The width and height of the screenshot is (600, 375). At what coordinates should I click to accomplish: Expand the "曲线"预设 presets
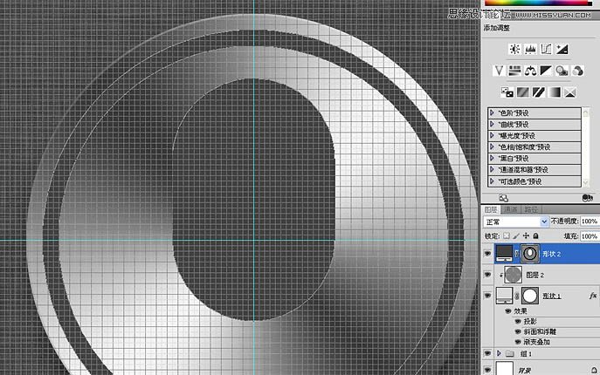click(492, 124)
